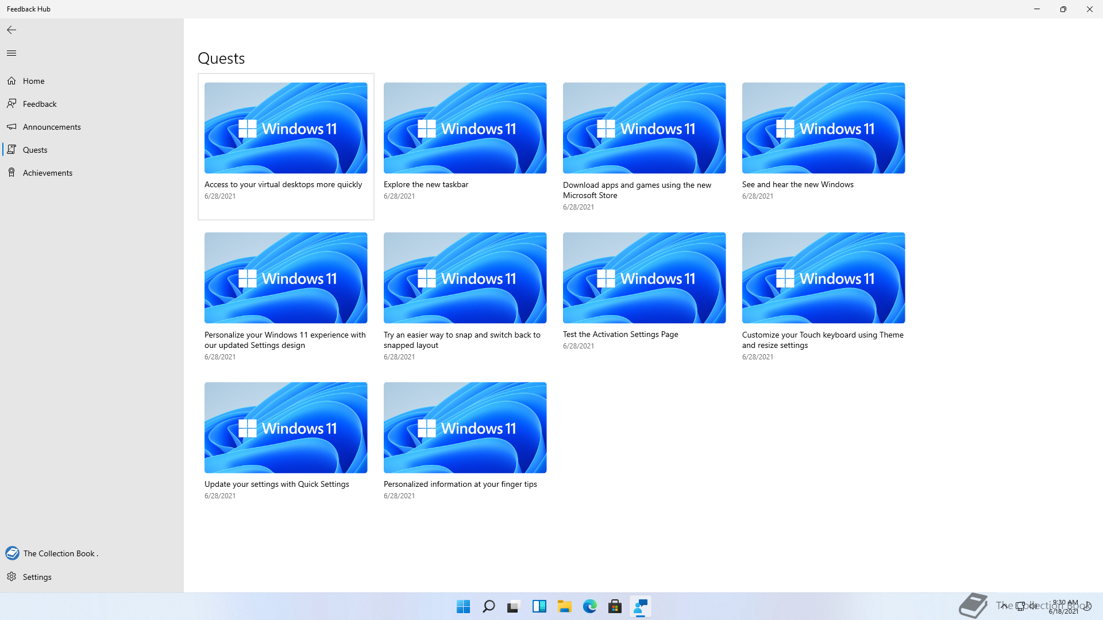Image resolution: width=1103 pixels, height=620 pixels.
Task: Open Task View from the taskbar
Action: click(514, 606)
